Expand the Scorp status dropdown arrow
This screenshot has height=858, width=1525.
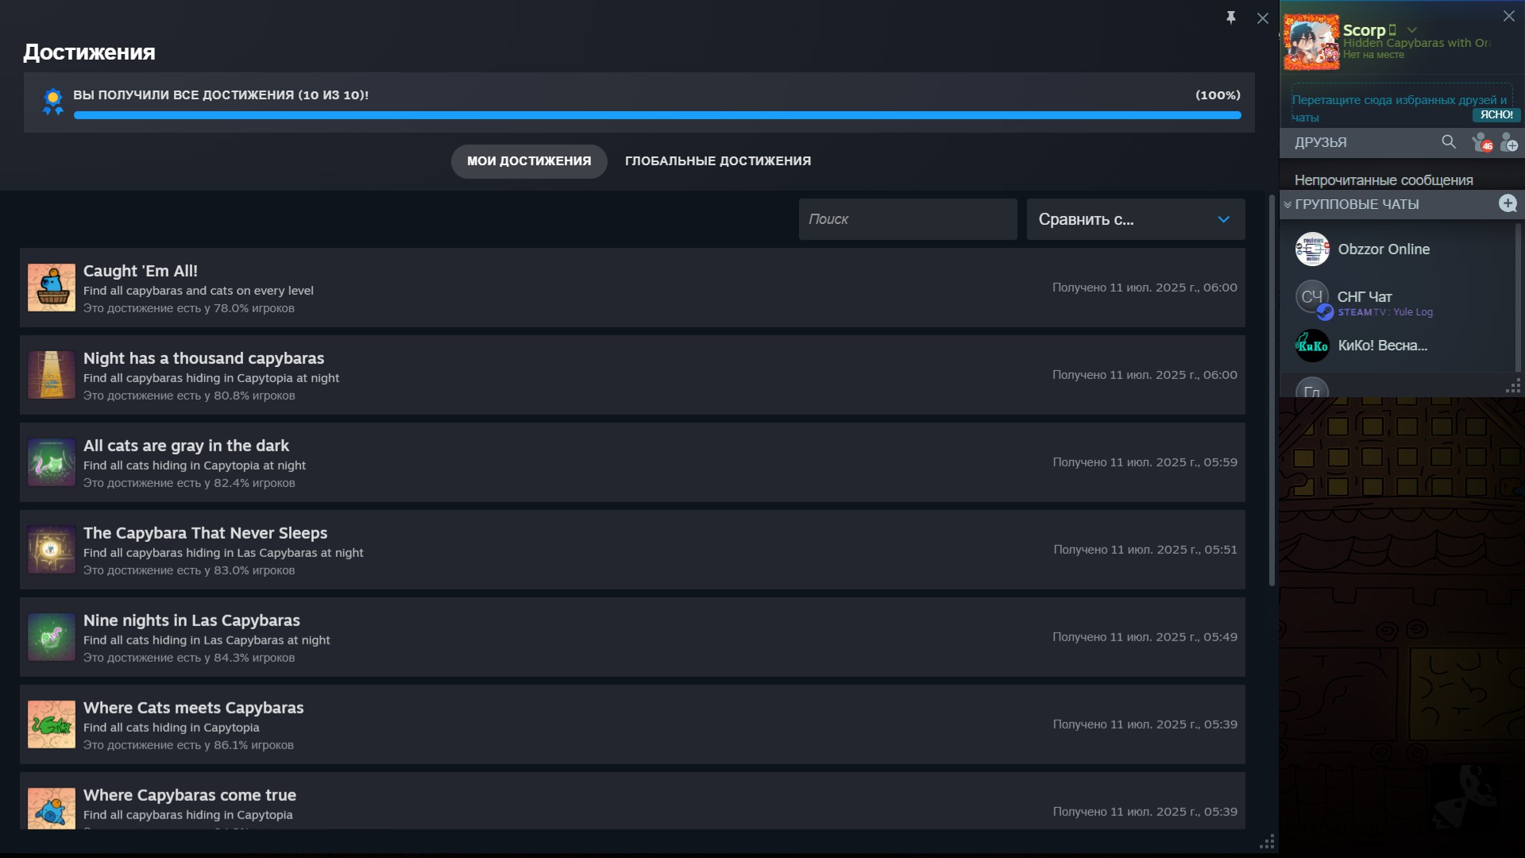point(1412,30)
